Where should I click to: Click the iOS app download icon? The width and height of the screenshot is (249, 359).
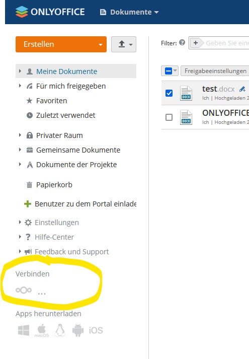pos(96,330)
